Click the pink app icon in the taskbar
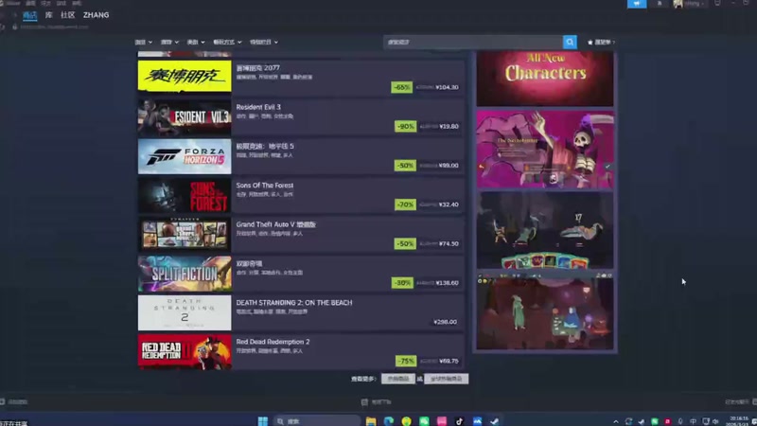 [442, 421]
